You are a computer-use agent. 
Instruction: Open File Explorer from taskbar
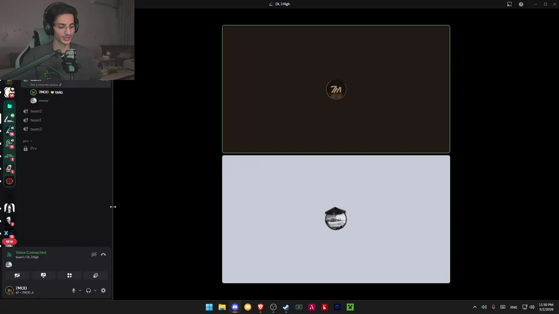click(222, 307)
